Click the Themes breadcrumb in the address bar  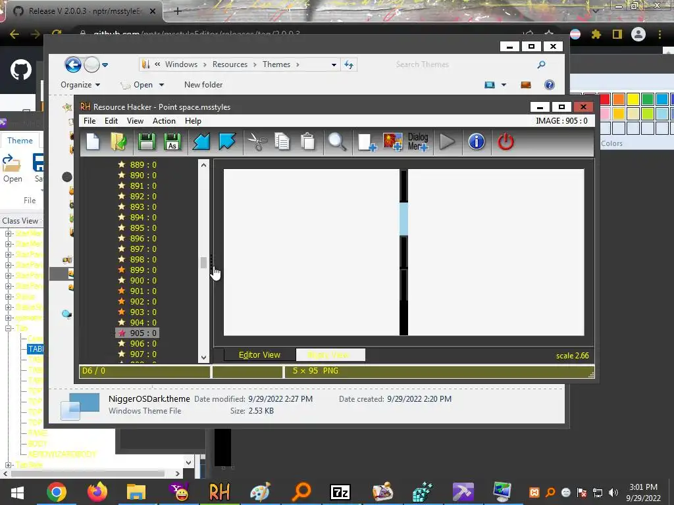[276, 64]
